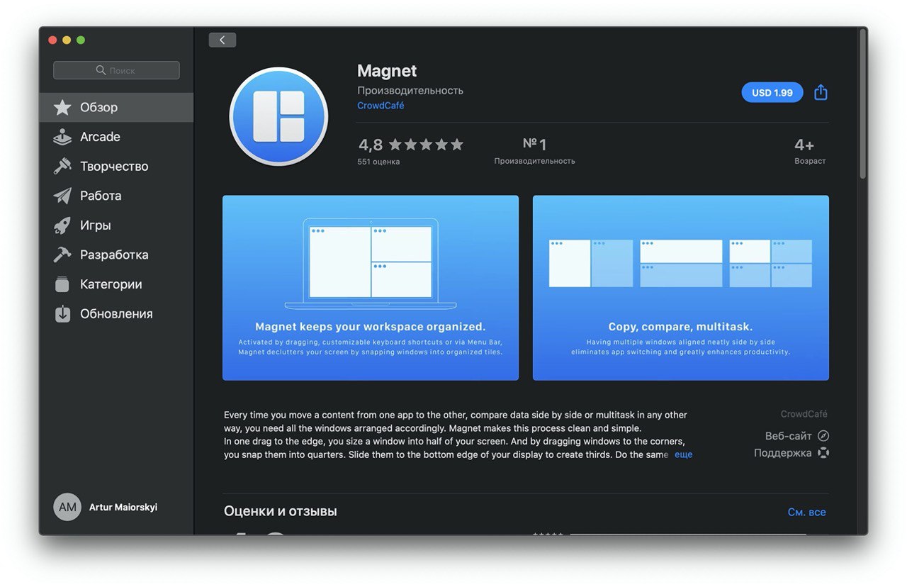Click the magnifier icon in search field

point(101,70)
